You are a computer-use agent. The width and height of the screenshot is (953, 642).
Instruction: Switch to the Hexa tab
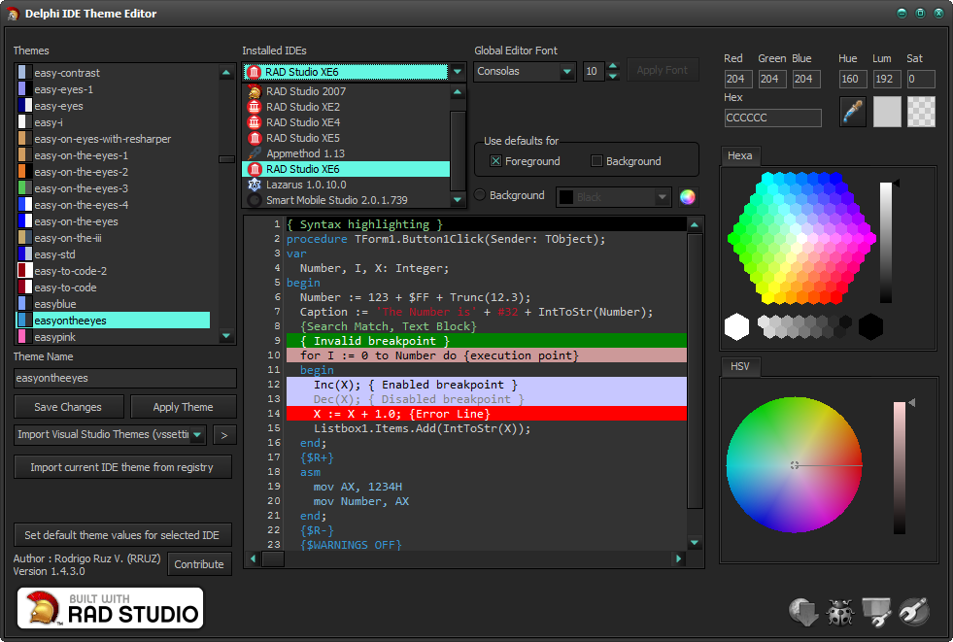pyautogui.click(x=739, y=156)
